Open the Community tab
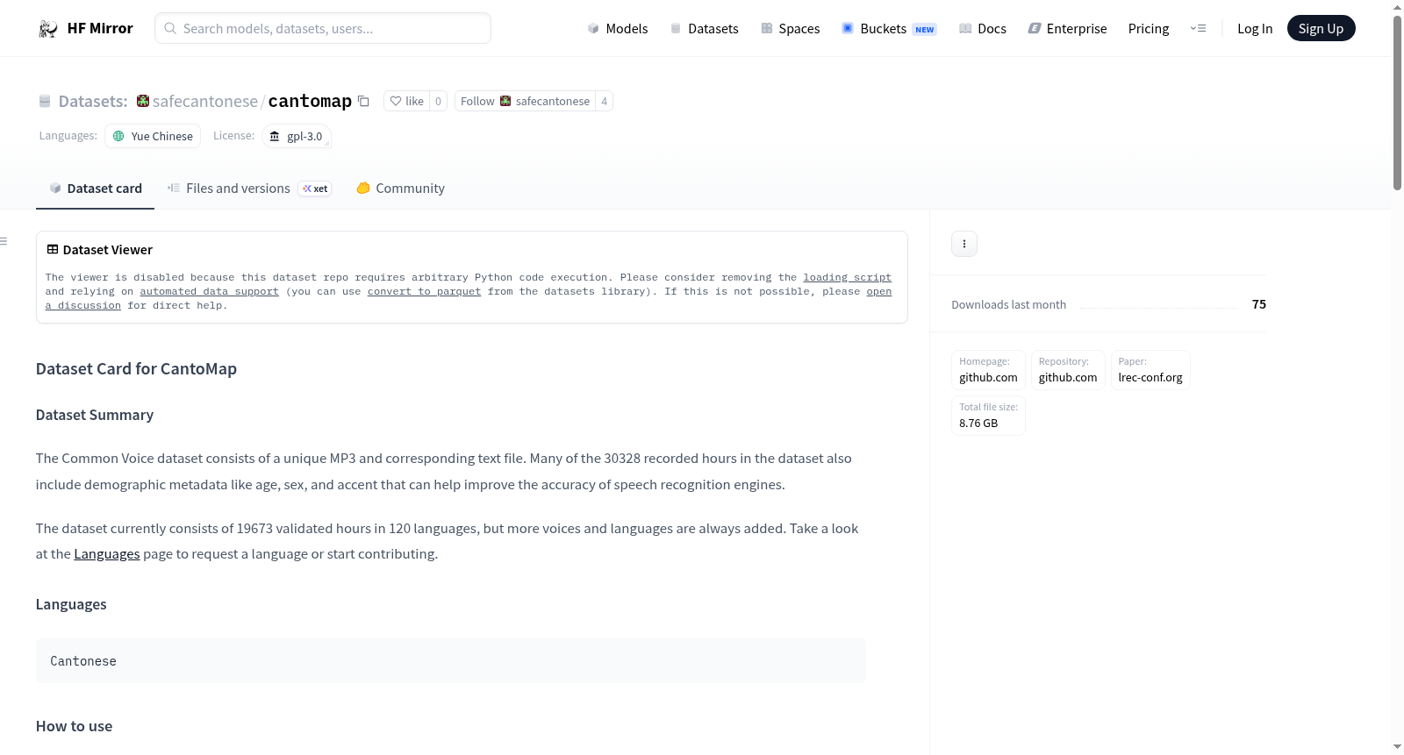 pyautogui.click(x=400, y=189)
